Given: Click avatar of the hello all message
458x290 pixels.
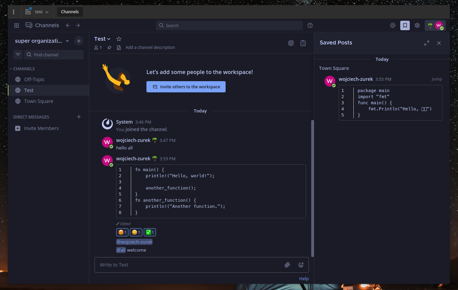Looking at the screenshot, I should pos(107,142).
